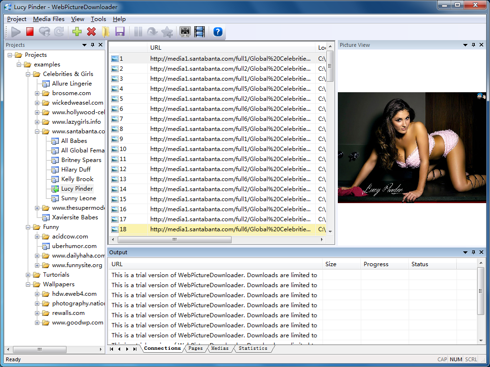This screenshot has width=490, height=367.
Task: Close the Picture View panel
Action: coord(481,45)
